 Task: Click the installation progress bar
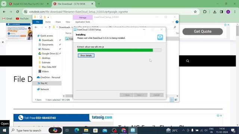point(119,50)
